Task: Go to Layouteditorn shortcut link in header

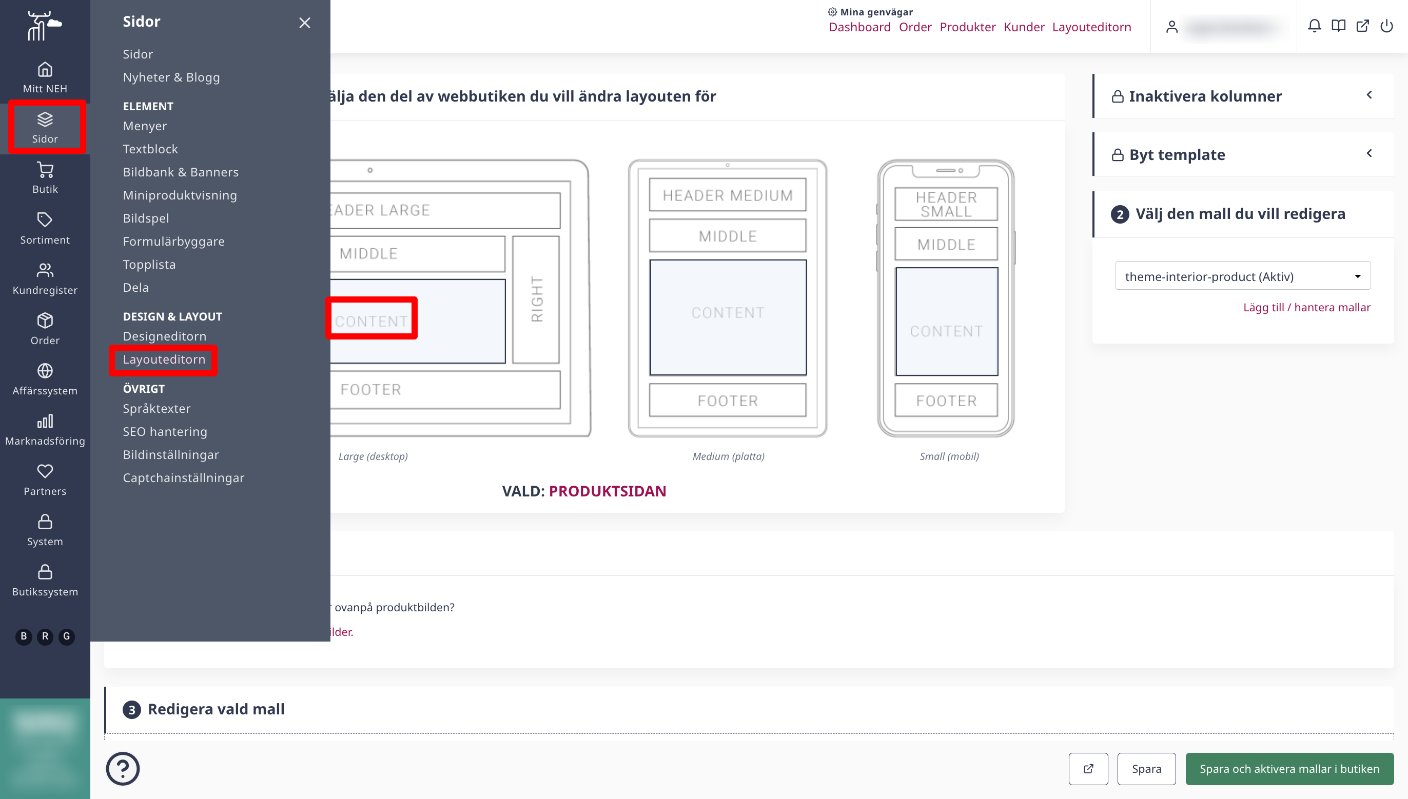Action: pyautogui.click(x=1092, y=27)
